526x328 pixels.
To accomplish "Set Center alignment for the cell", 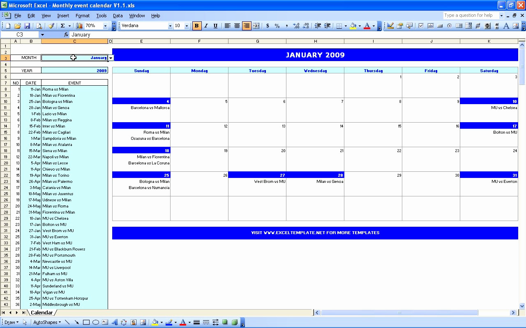I will click(x=237, y=26).
